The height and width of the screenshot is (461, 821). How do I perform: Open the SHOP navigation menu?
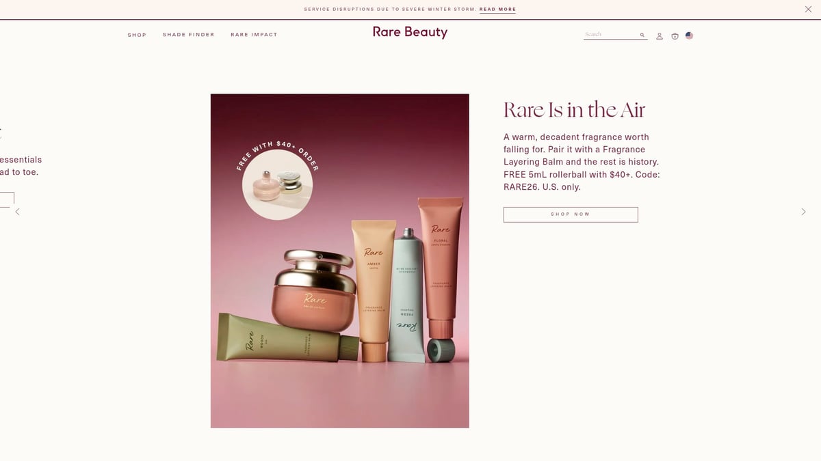[137, 34]
